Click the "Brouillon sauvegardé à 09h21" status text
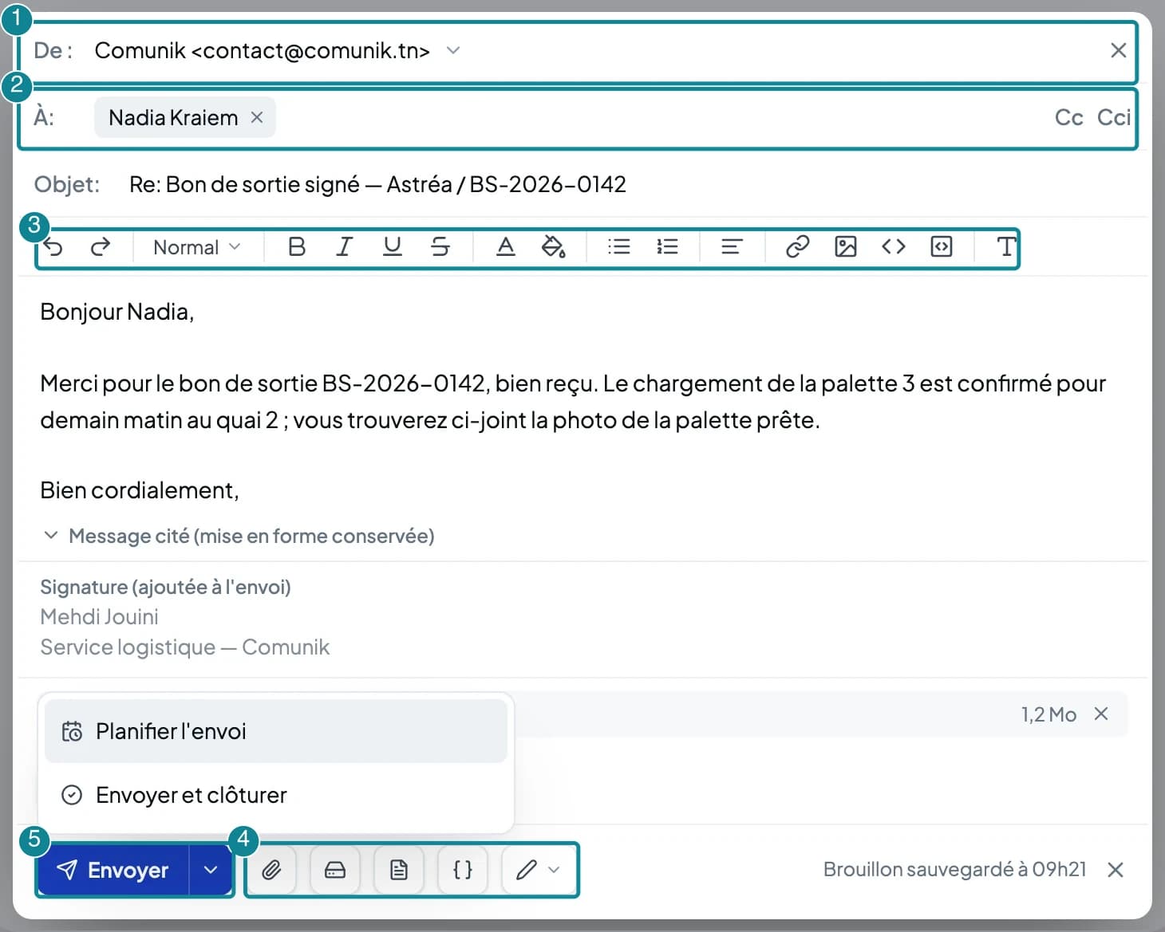The width and height of the screenshot is (1165, 932). click(x=954, y=869)
